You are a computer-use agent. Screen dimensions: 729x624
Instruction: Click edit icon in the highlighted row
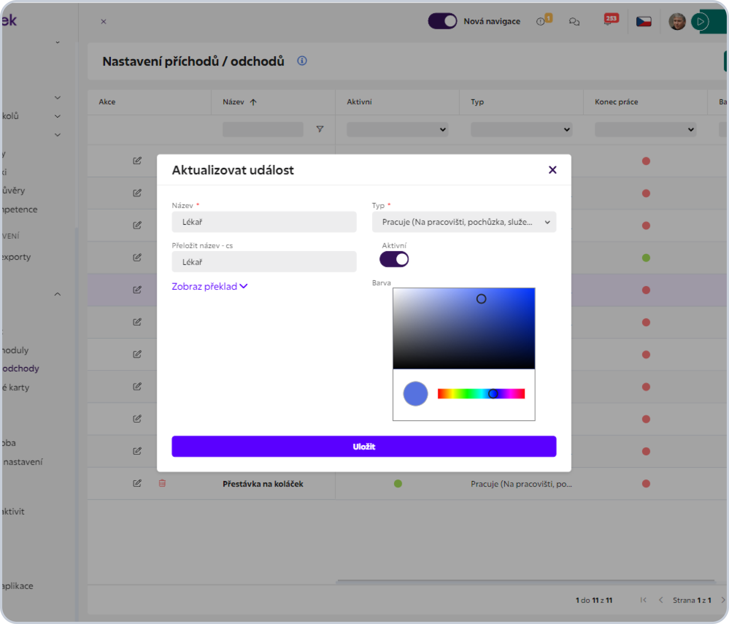click(137, 289)
